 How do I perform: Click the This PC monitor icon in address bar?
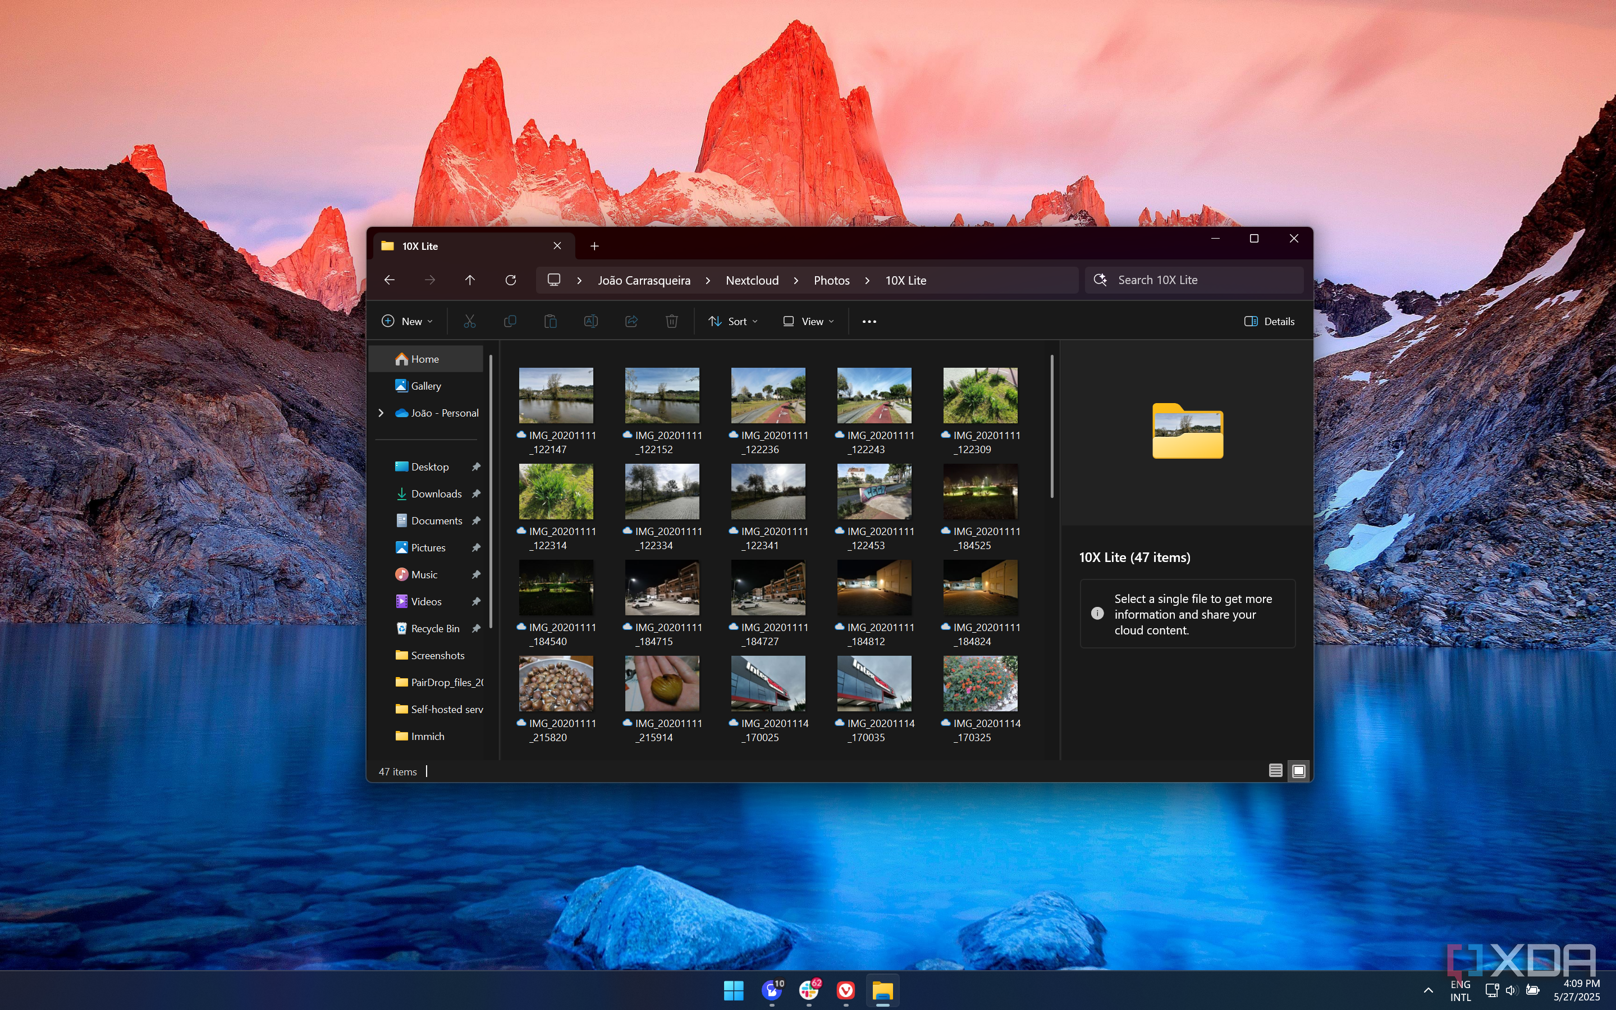(553, 280)
